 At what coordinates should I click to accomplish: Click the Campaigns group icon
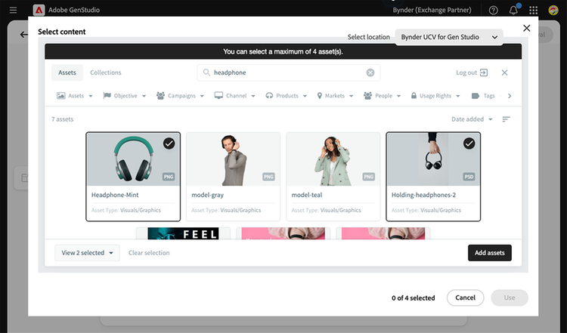point(160,95)
